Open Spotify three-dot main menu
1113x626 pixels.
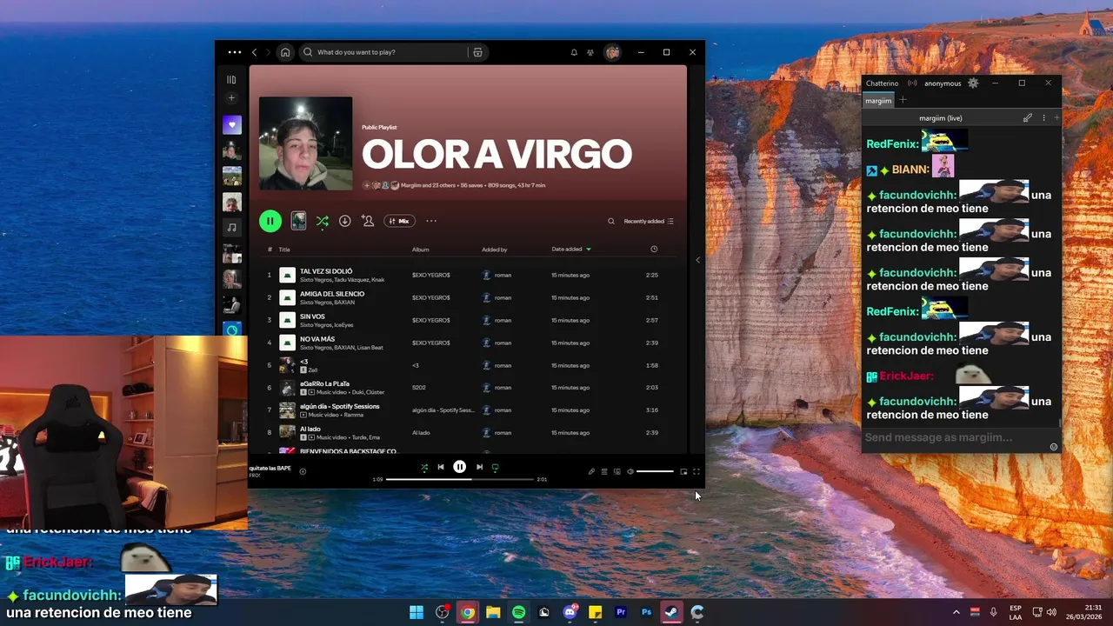tap(235, 52)
